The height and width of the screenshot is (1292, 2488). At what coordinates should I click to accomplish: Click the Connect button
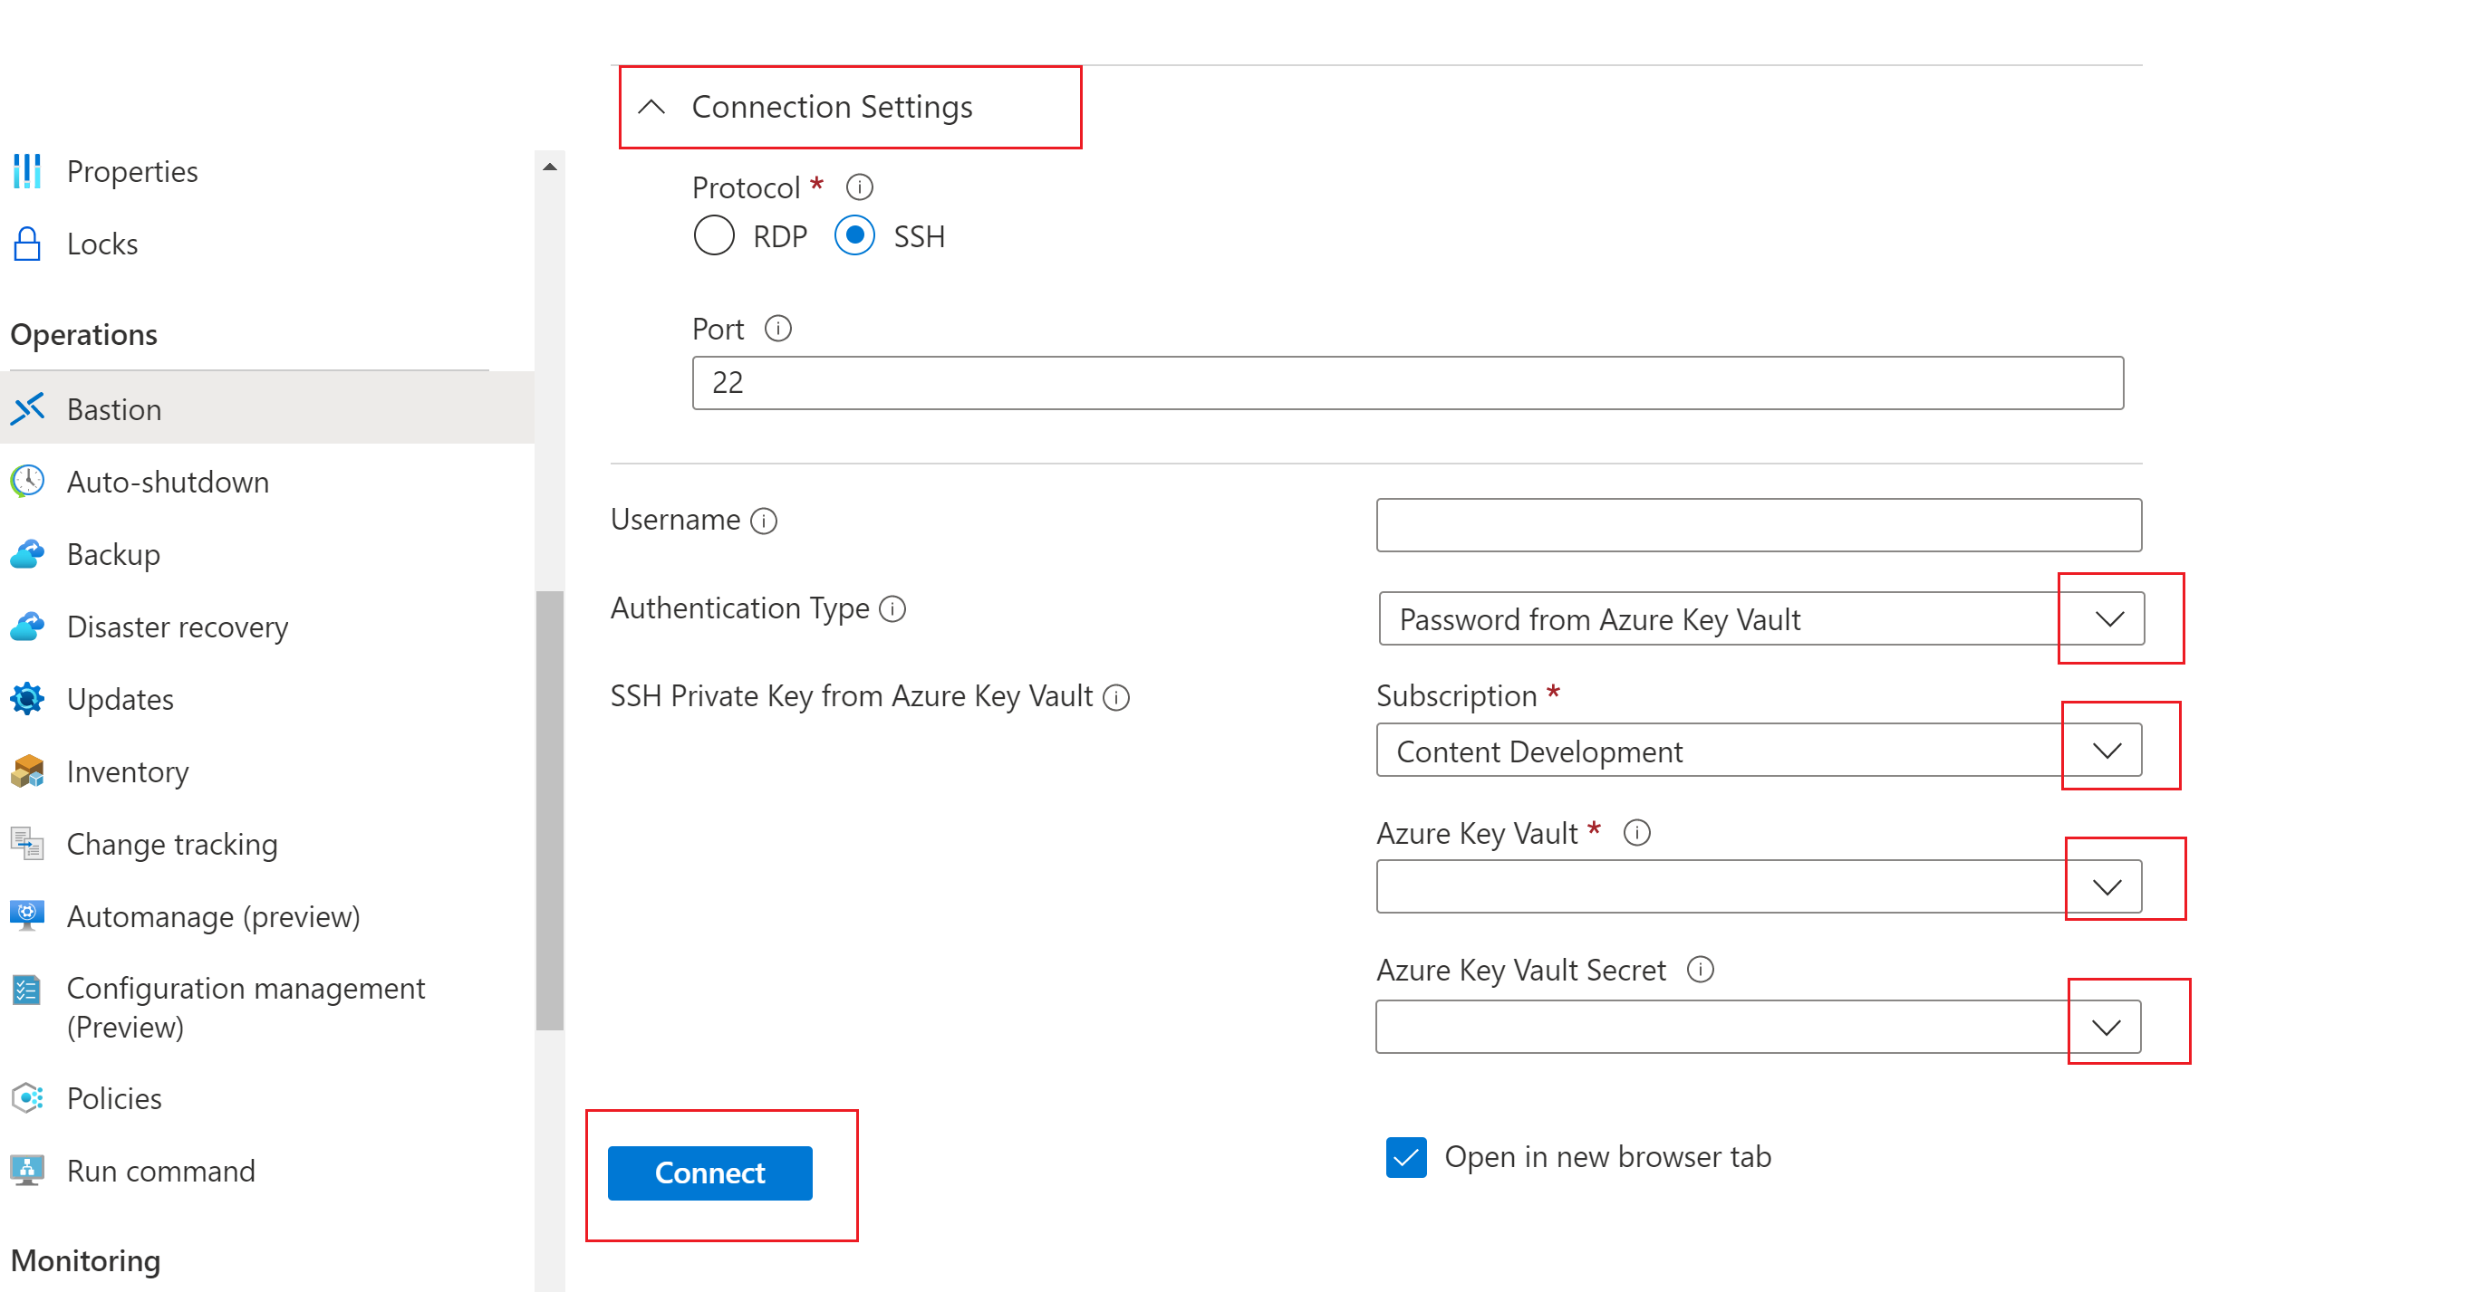coord(711,1172)
